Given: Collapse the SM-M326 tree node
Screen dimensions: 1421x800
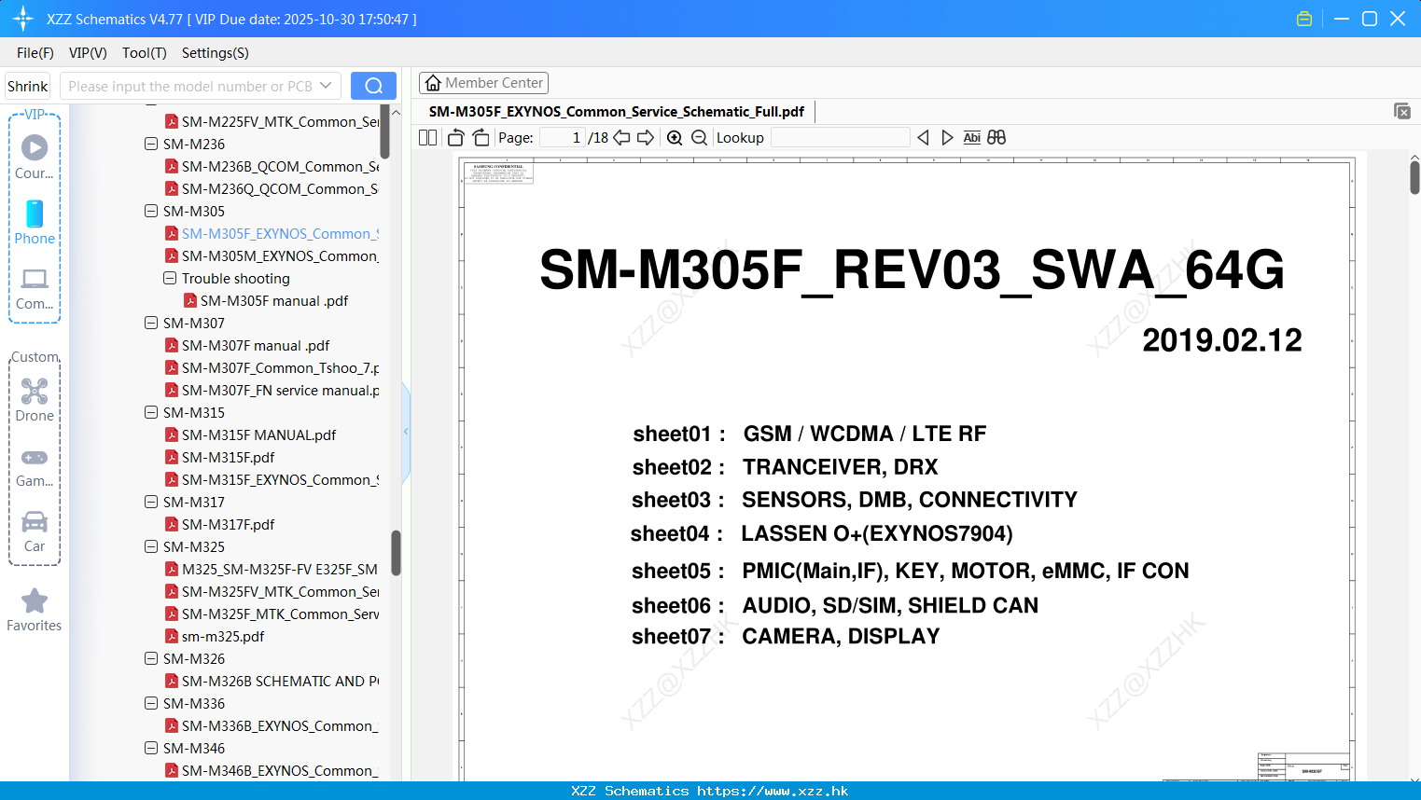Looking at the screenshot, I should (x=151, y=658).
